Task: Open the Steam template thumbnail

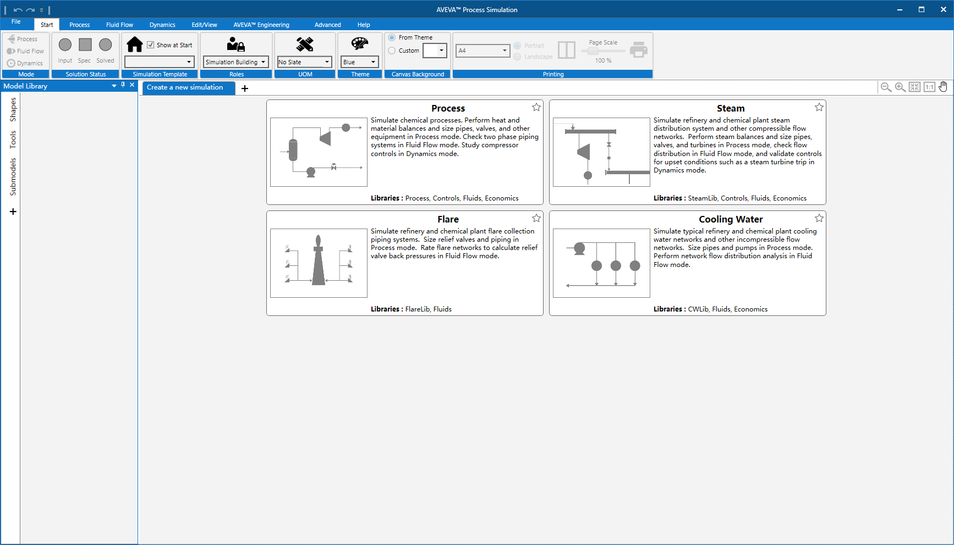Action: [601, 152]
